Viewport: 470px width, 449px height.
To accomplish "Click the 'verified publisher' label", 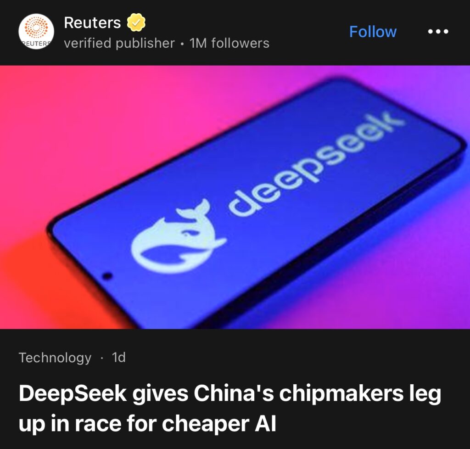I will [119, 43].
